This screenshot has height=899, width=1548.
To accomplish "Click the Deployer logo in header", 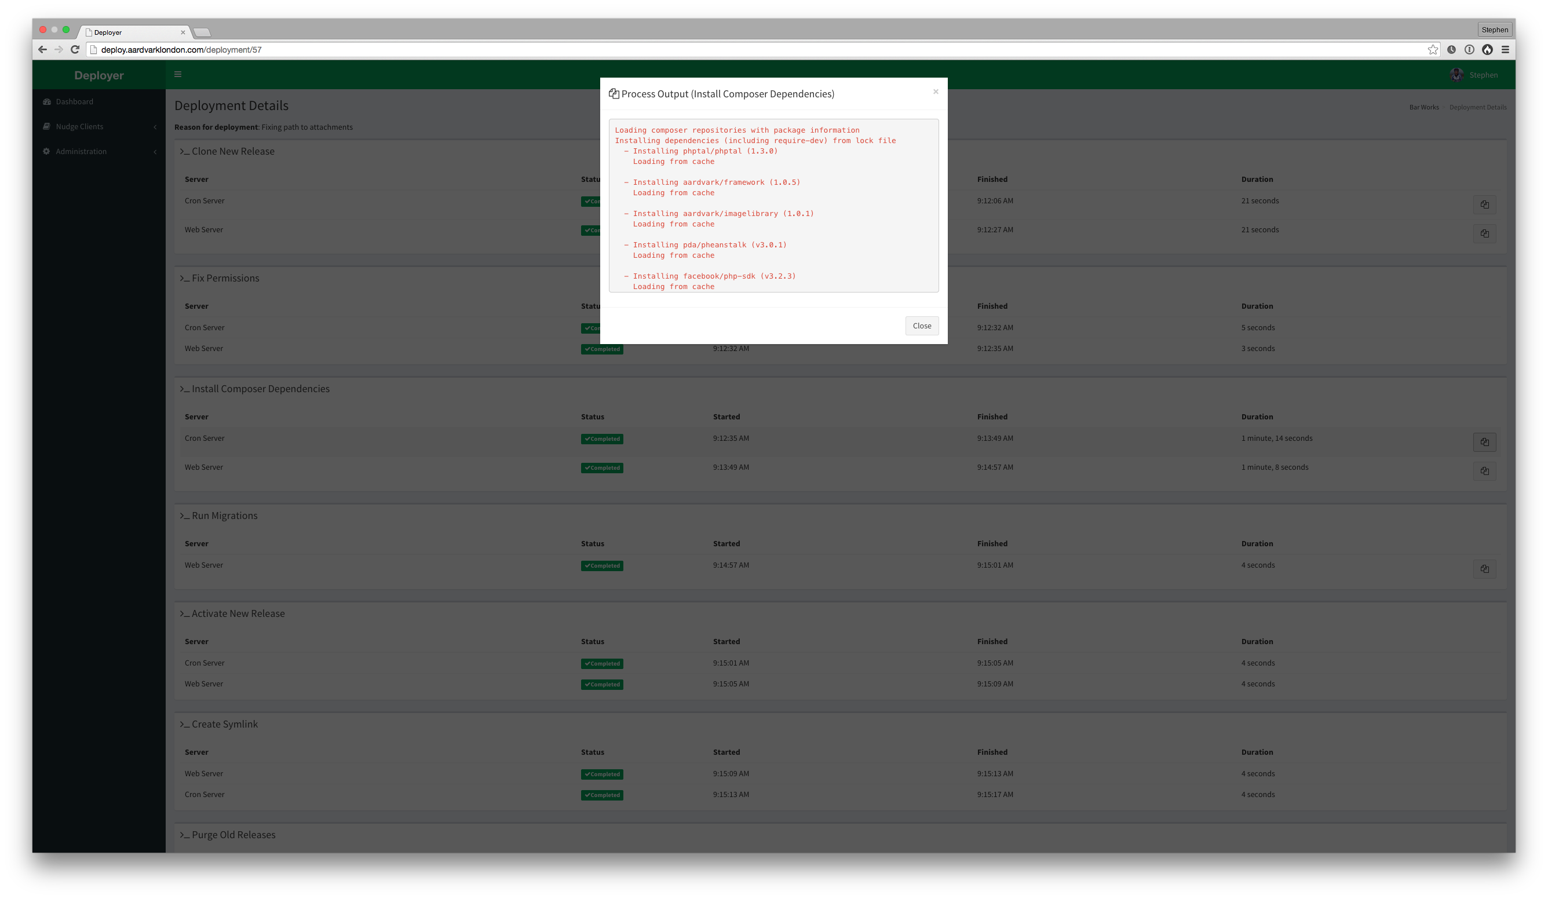I will click(x=99, y=75).
